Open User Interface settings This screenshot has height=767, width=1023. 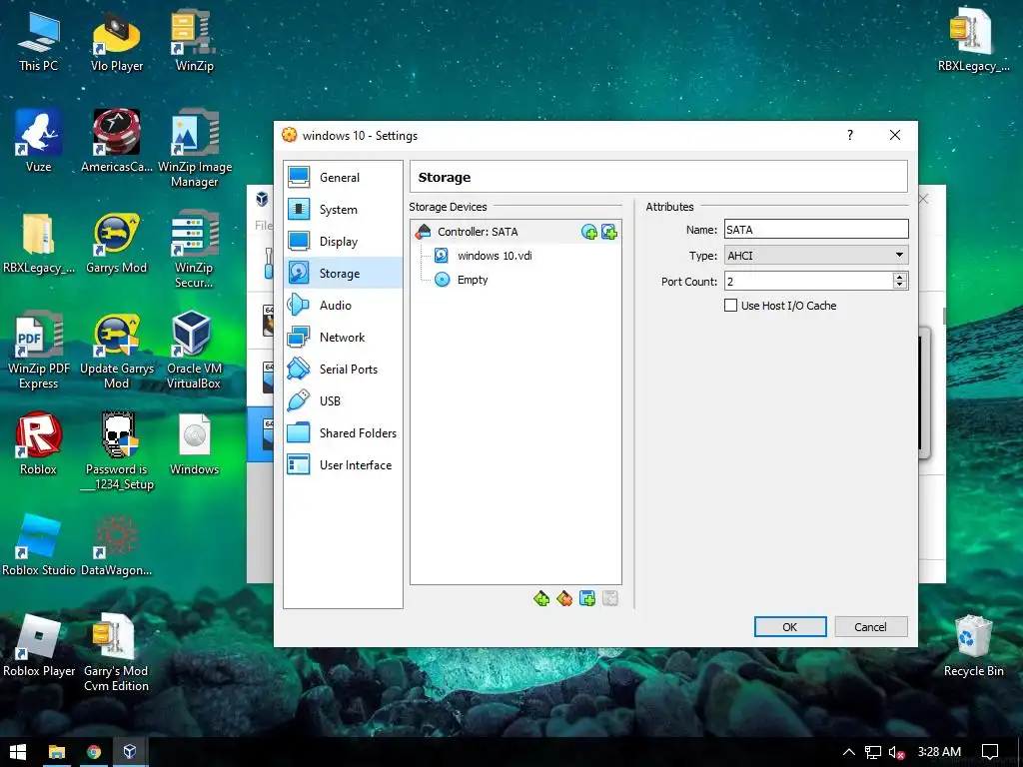coord(343,465)
